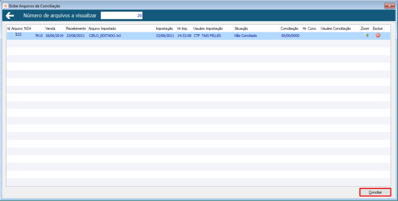This screenshot has height=201, width=398.
Task: Click the Conciliação column header
Action: point(291,29)
